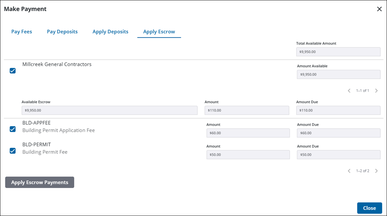This screenshot has height=216, width=387.
Task: Select the Apply Deposits tab
Action: 110,32
